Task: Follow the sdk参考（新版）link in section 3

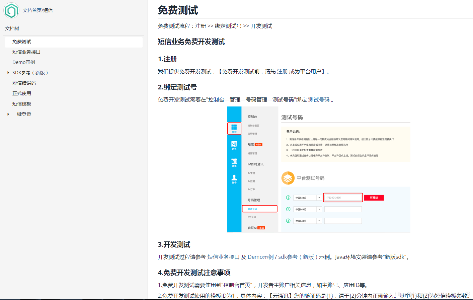Action: [298, 257]
